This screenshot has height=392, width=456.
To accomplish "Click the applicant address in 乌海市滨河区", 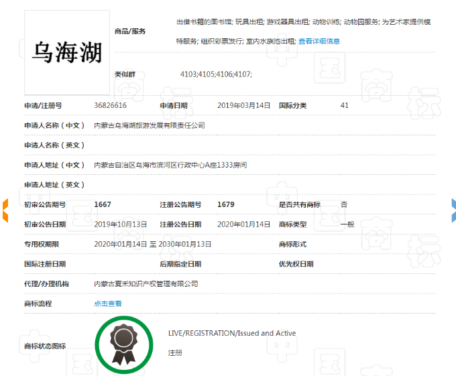I will 170,165.
